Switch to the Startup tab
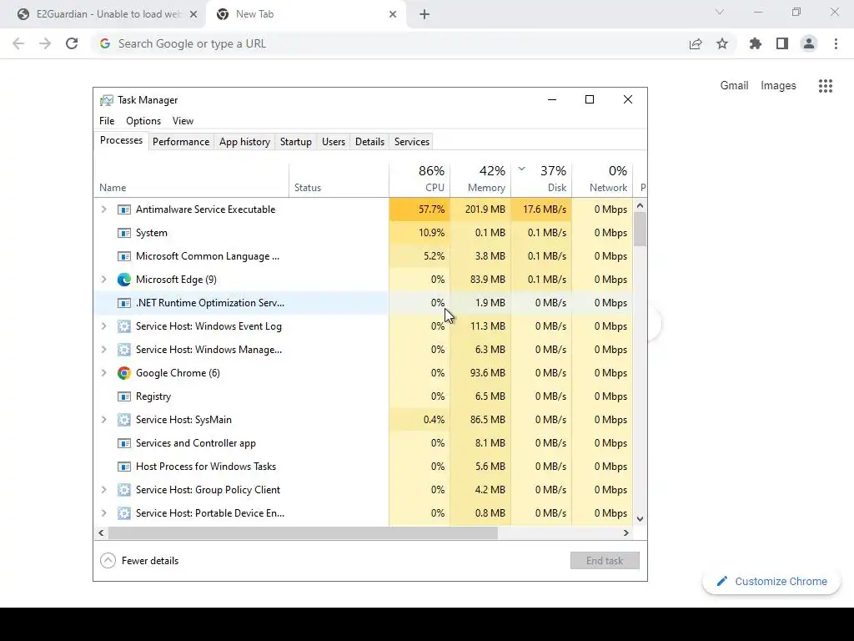Viewport: 854px width, 641px height. [296, 142]
